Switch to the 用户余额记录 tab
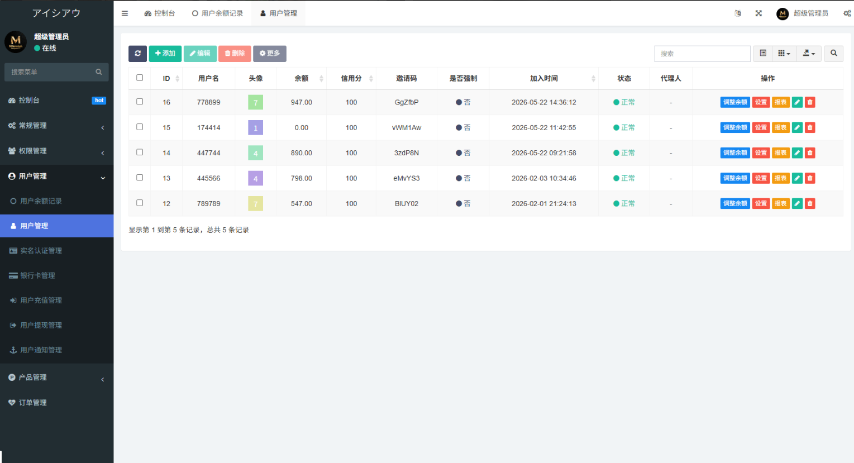Image resolution: width=854 pixels, height=463 pixels. pyautogui.click(x=217, y=13)
